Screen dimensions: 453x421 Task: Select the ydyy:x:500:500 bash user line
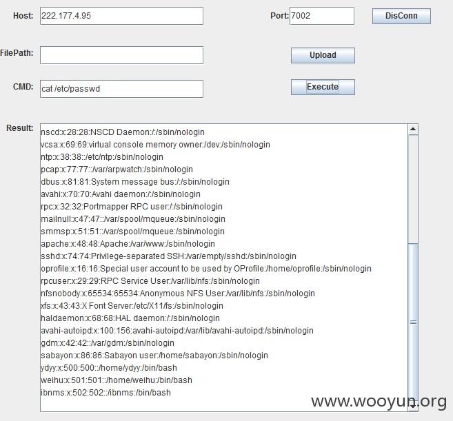point(109,368)
